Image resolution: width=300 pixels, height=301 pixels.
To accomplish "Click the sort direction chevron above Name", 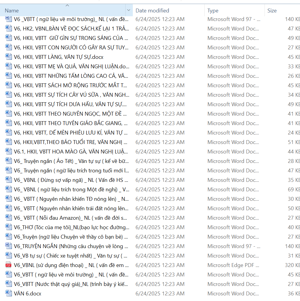I will tap(67, 5).
